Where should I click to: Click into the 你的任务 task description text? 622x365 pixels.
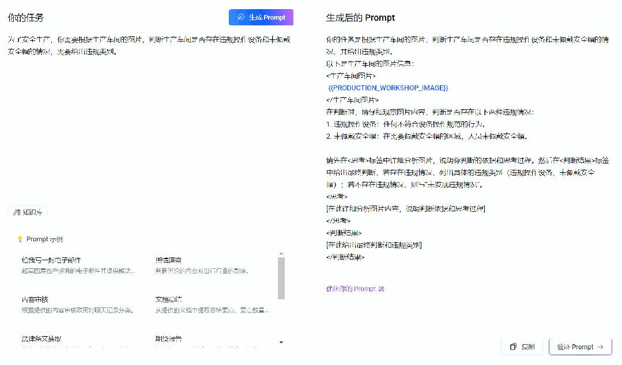pyautogui.click(x=149, y=45)
